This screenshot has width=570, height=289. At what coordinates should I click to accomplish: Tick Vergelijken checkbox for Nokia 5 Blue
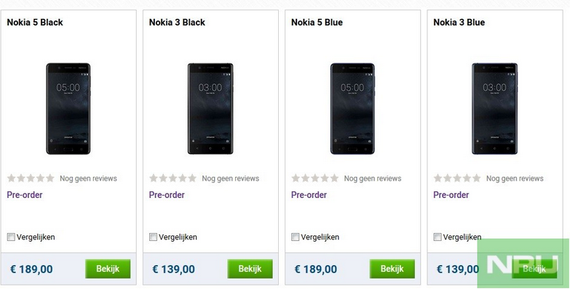pyautogui.click(x=296, y=237)
